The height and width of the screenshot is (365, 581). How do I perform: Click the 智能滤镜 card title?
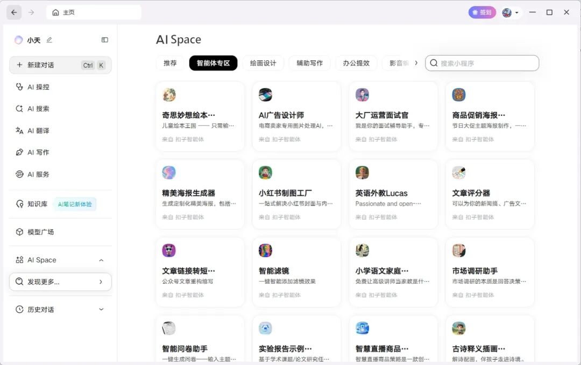coord(274,271)
